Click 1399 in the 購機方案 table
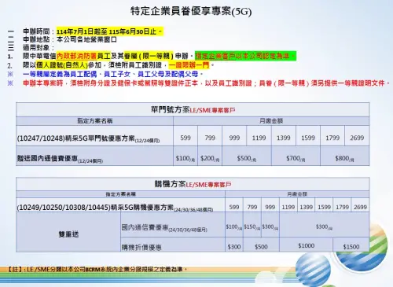The image size is (393, 287). [307, 207]
